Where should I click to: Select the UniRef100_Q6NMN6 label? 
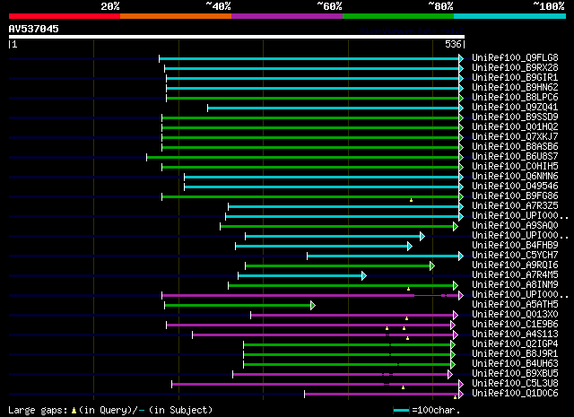tap(515, 177)
